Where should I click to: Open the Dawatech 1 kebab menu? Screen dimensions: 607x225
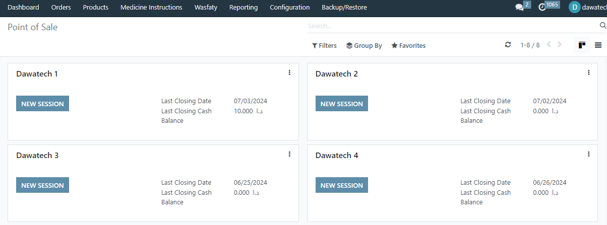[289, 72]
